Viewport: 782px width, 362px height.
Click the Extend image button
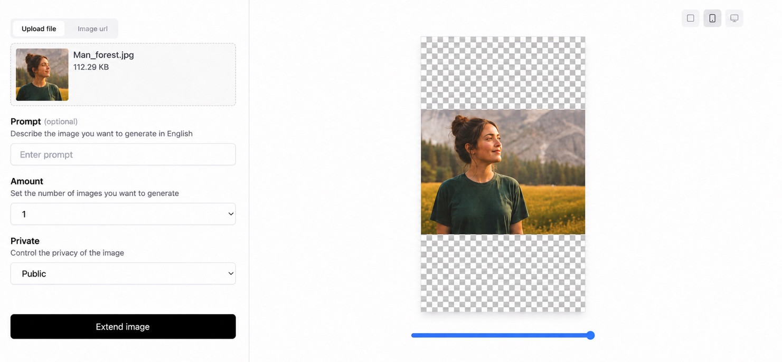(x=123, y=327)
